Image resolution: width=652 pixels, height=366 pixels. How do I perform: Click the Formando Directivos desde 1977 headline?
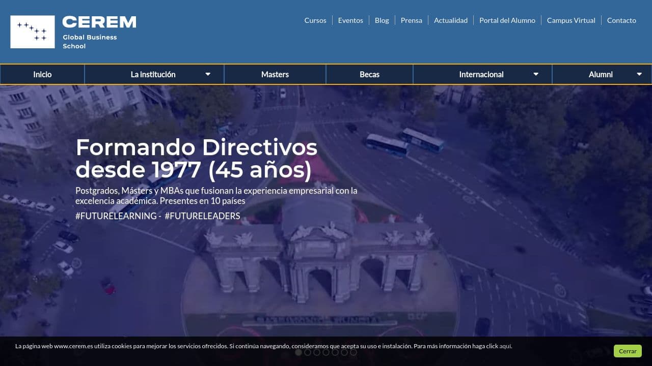197,158
